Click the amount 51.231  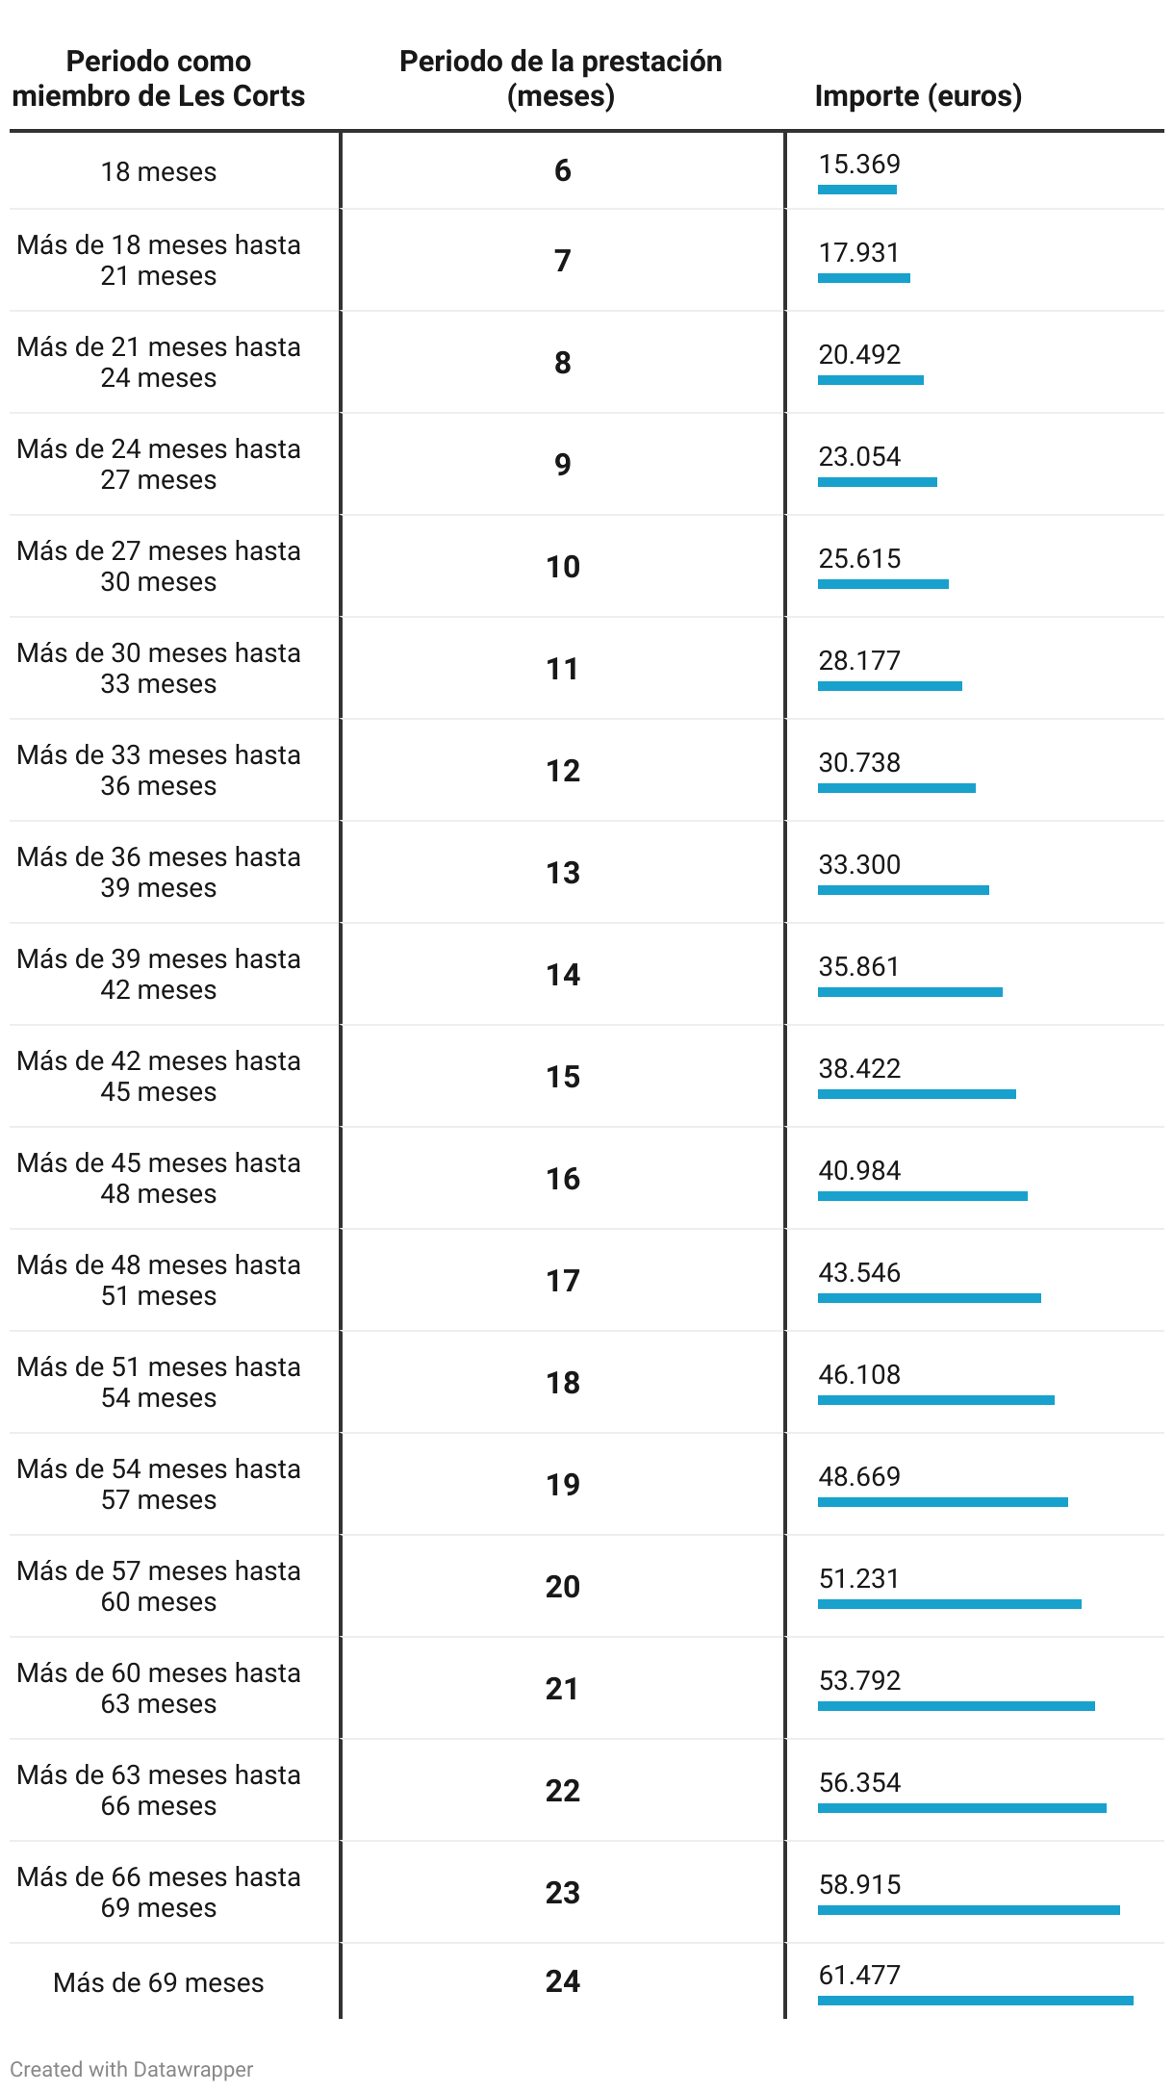pos(858,1578)
